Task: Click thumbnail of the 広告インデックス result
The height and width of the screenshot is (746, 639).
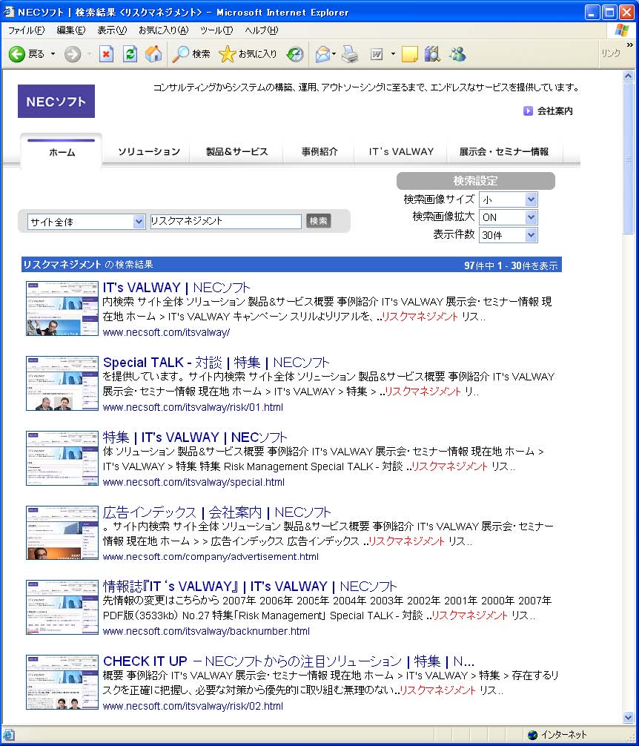Action: (x=62, y=533)
